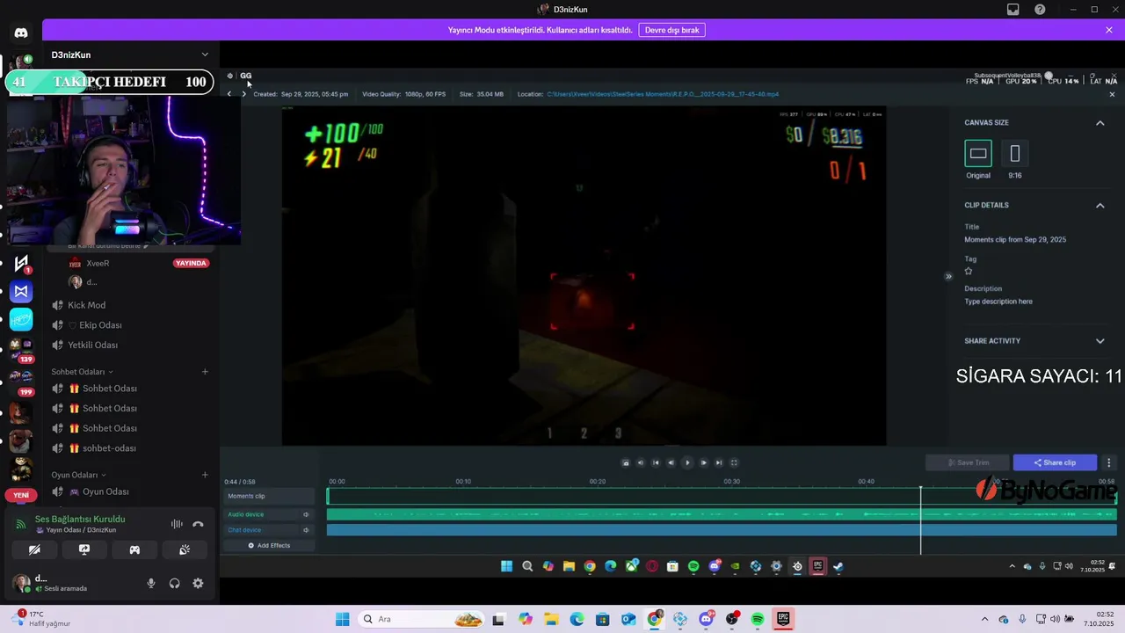Open the clip file location path link
Image resolution: width=1125 pixels, height=633 pixels.
coord(663,94)
